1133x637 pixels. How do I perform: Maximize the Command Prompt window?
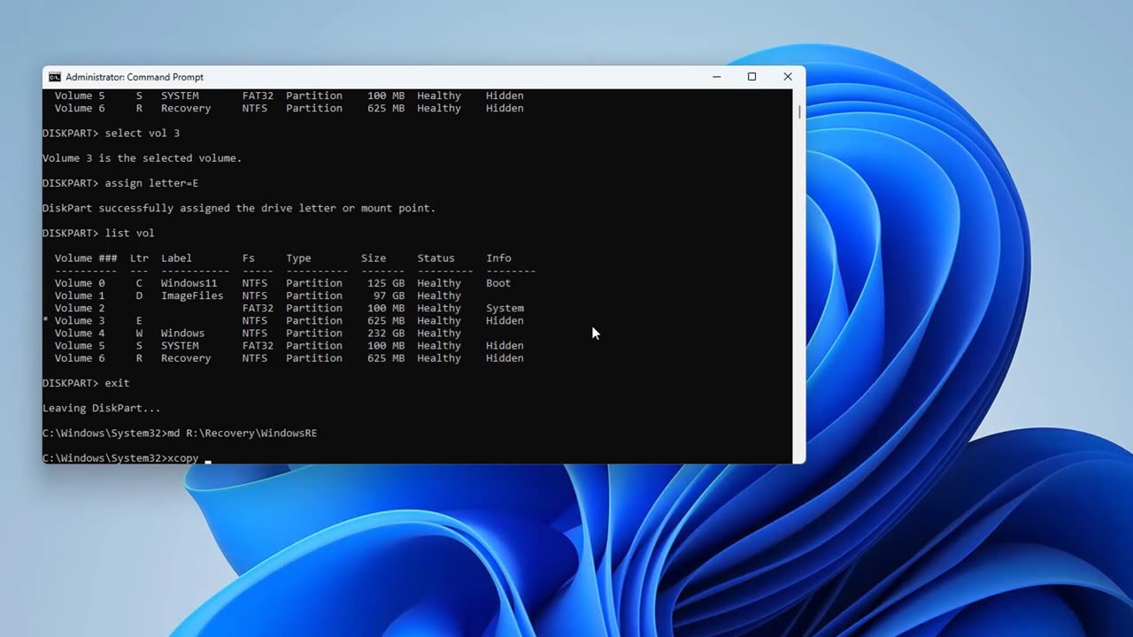751,77
